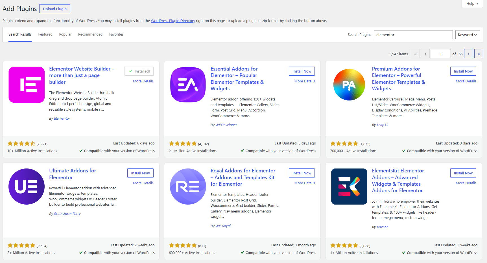Click the current page number field
The image size is (487, 263).
coord(441,54)
